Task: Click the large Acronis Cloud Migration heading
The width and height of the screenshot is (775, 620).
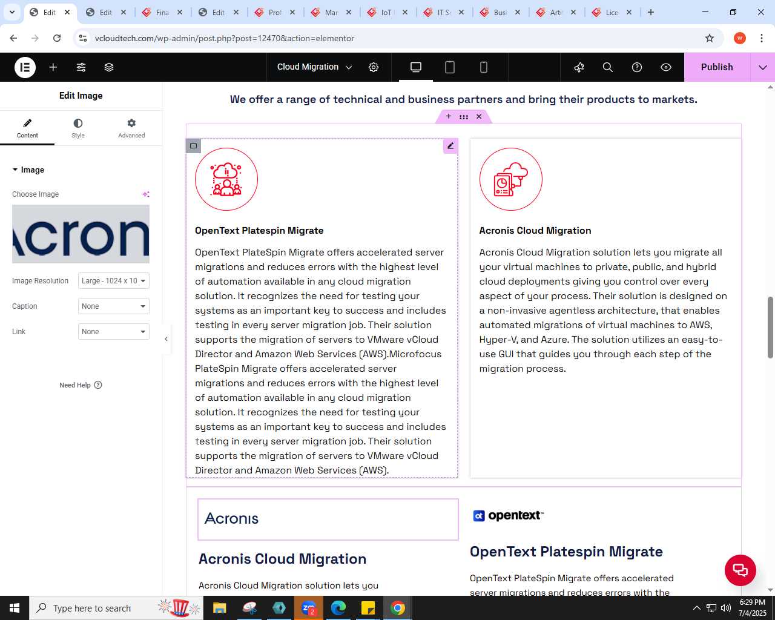Action: pos(283,559)
